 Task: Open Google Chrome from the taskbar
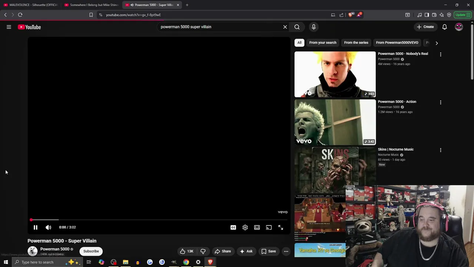(x=186, y=262)
